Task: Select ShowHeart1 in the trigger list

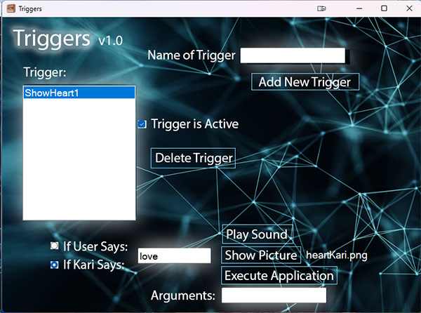Action: [79, 93]
